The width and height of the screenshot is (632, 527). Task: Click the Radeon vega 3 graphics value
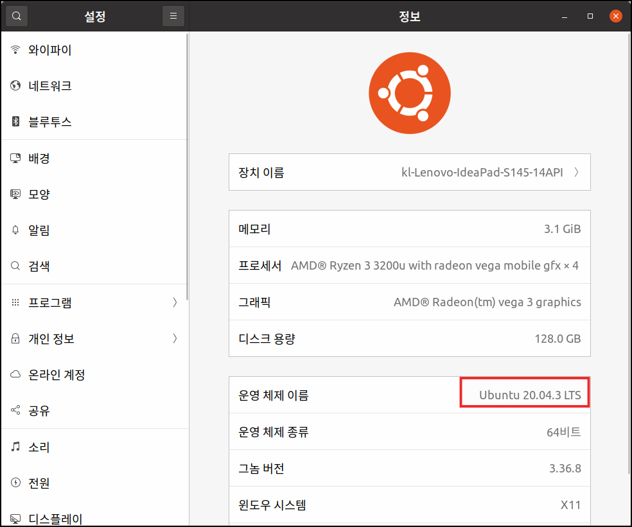487,302
